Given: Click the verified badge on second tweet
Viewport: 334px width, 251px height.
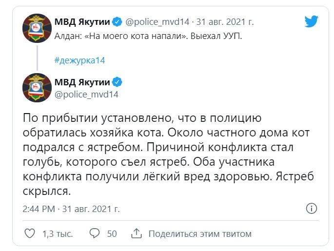Looking at the screenshot, I should [x=117, y=82].
